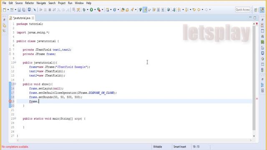Open the Debug button dropdown arrow
The image size is (267, 150).
pyautogui.click(x=88, y=10)
